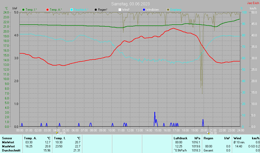Click the sunrise marker icon at 04:05

click(x=57, y=133)
